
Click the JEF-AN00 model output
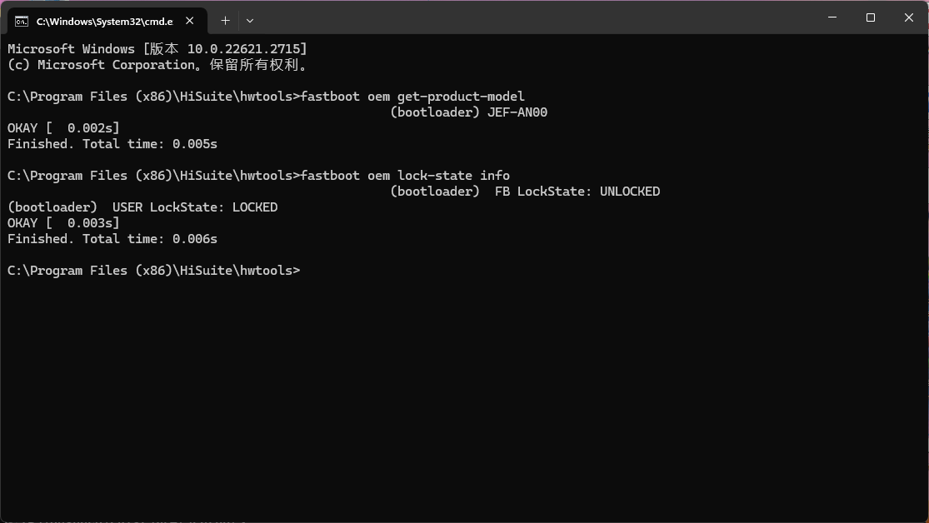point(517,112)
